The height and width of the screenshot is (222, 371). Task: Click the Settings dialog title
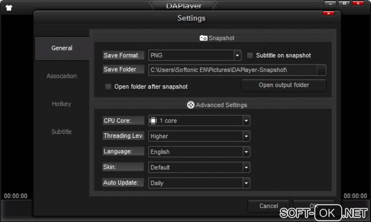pyautogui.click(x=191, y=18)
